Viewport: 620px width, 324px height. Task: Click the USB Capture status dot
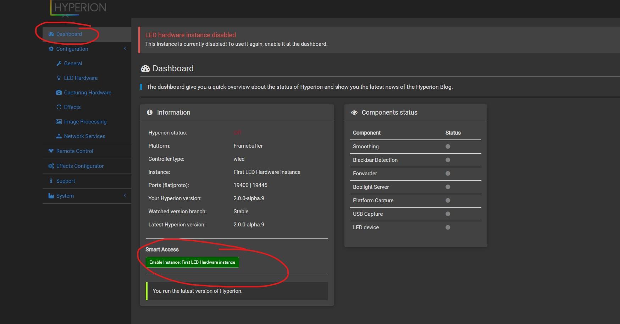tap(448, 214)
